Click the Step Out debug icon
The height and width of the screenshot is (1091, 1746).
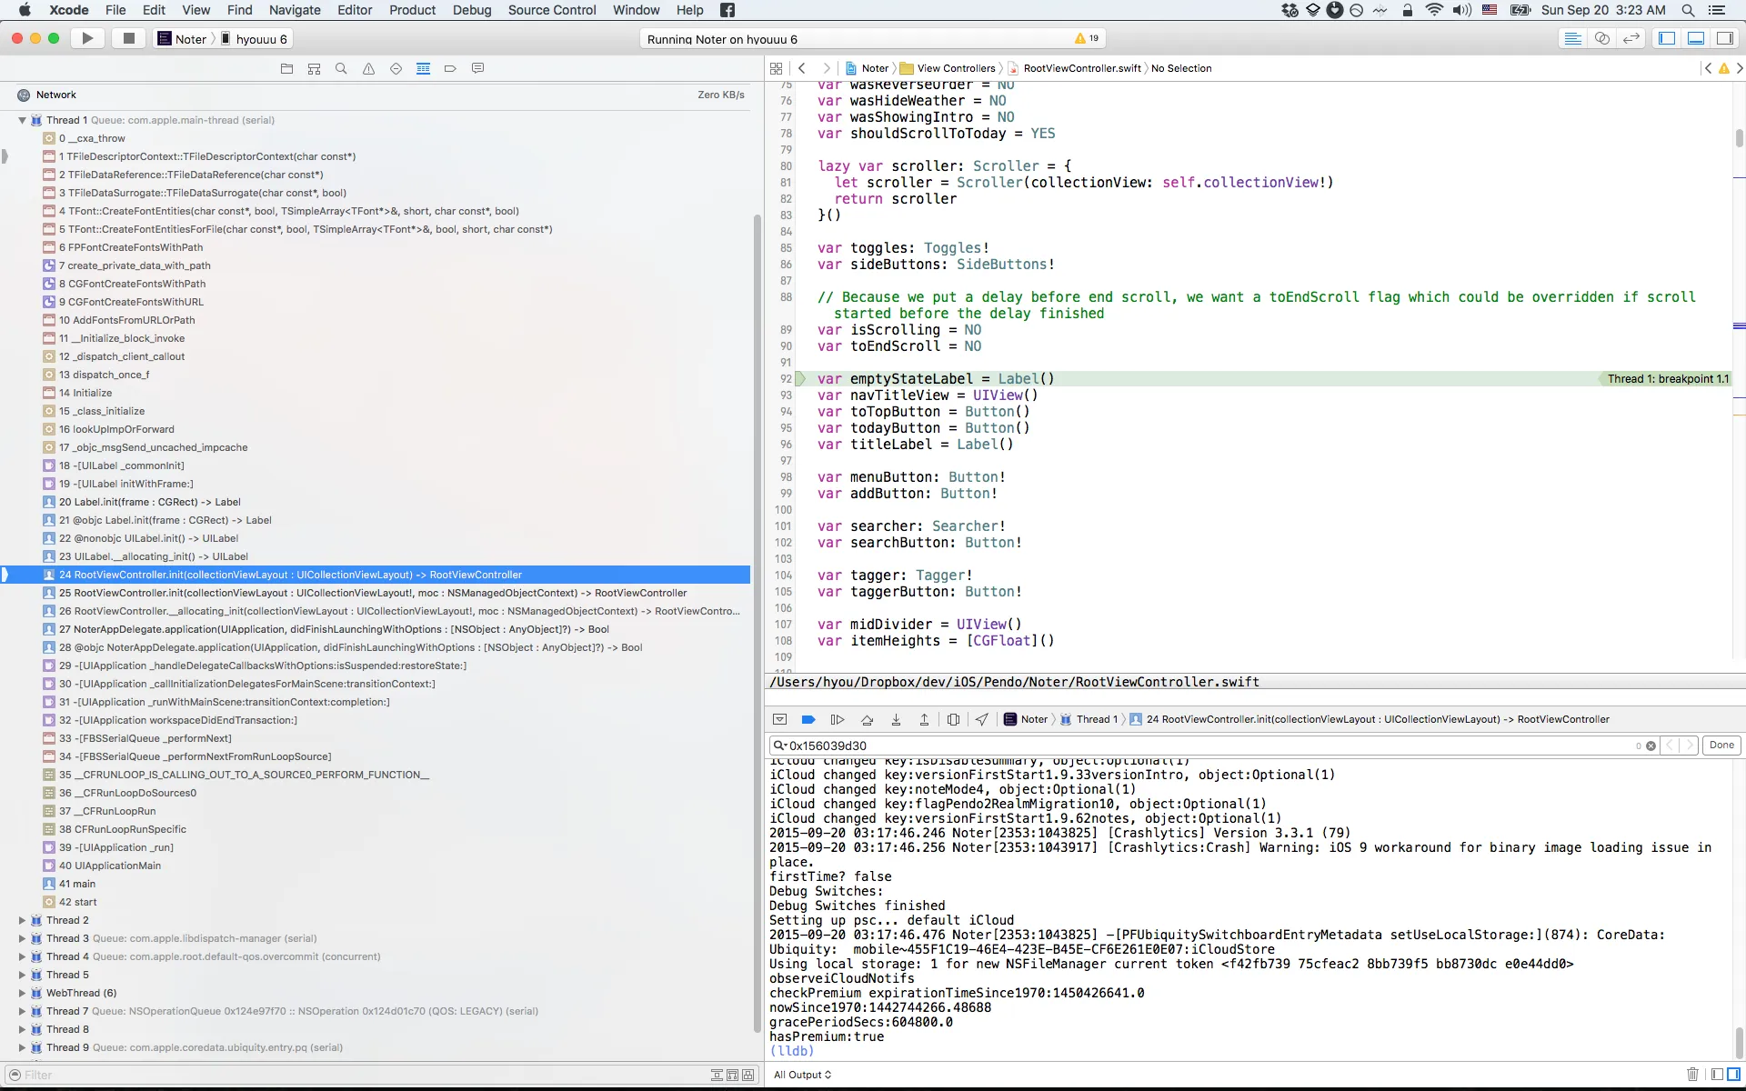(924, 719)
